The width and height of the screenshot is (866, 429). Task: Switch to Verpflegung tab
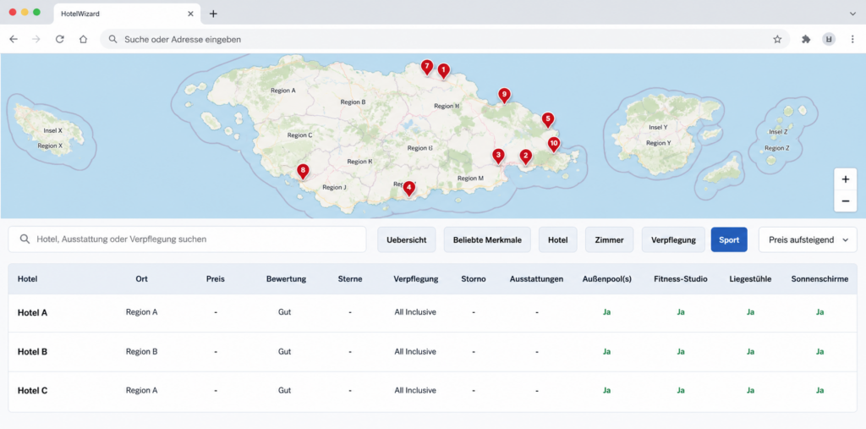(x=673, y=240)
